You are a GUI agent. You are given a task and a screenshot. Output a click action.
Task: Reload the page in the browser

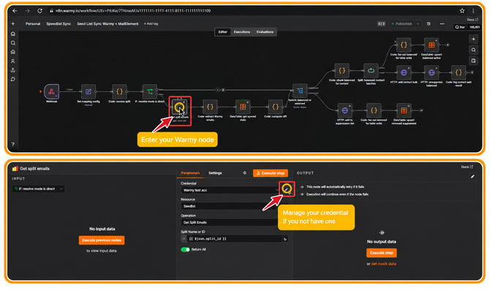point(39,11)
